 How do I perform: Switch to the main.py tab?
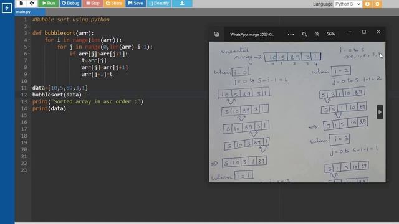(30, 12)
